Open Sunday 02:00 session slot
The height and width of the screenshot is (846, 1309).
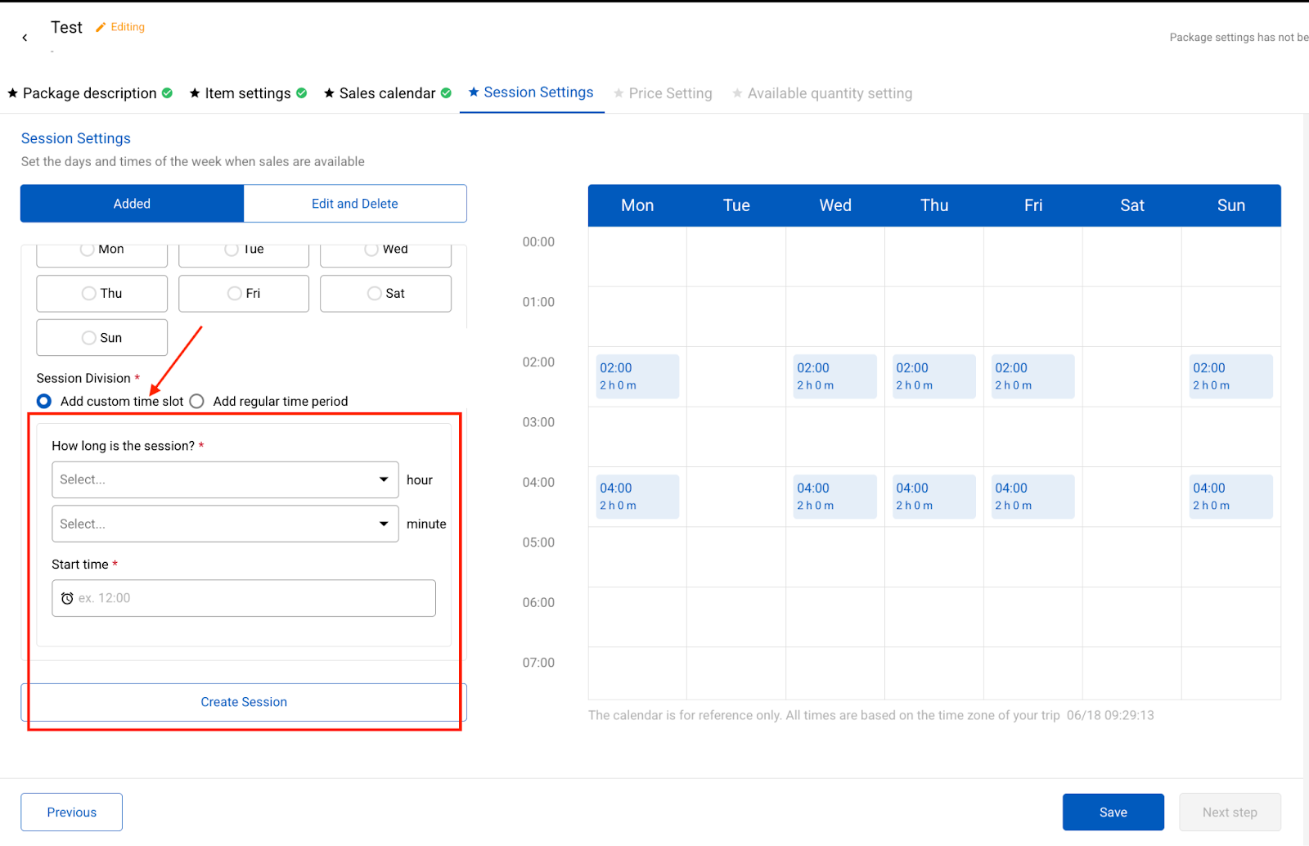point(1231,376)
